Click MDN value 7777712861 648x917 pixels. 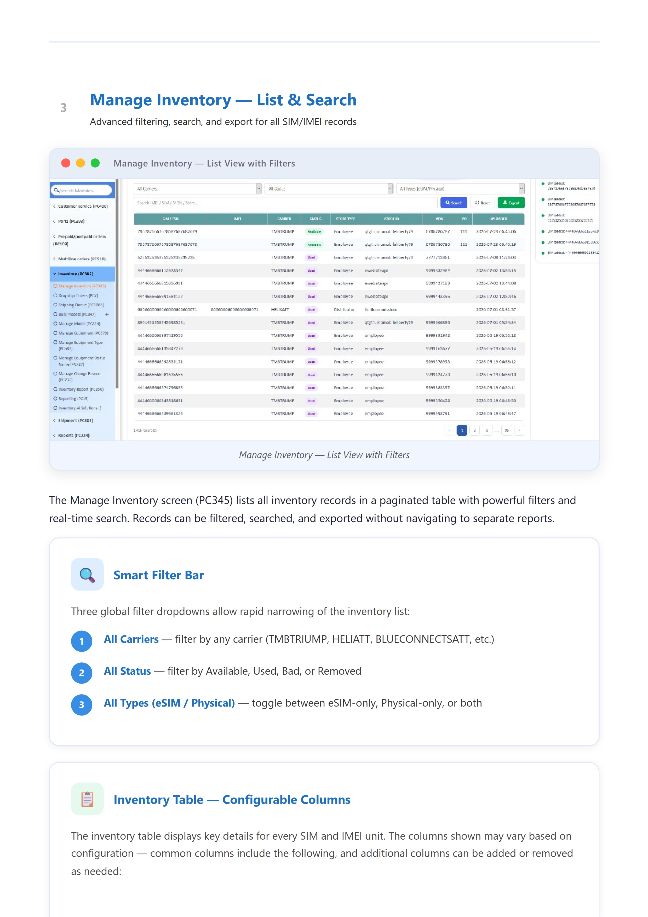(x=438, y=257)
